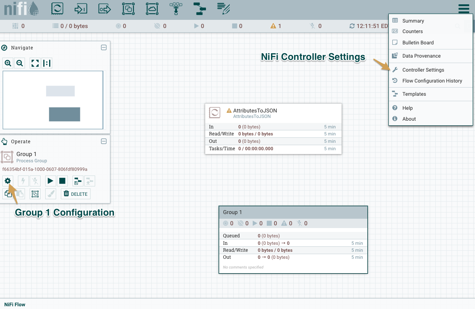Click the fit-to-screen icon in Navigate panel
Viewport: 475px width, 309px height.
click(x=35, y=63)
